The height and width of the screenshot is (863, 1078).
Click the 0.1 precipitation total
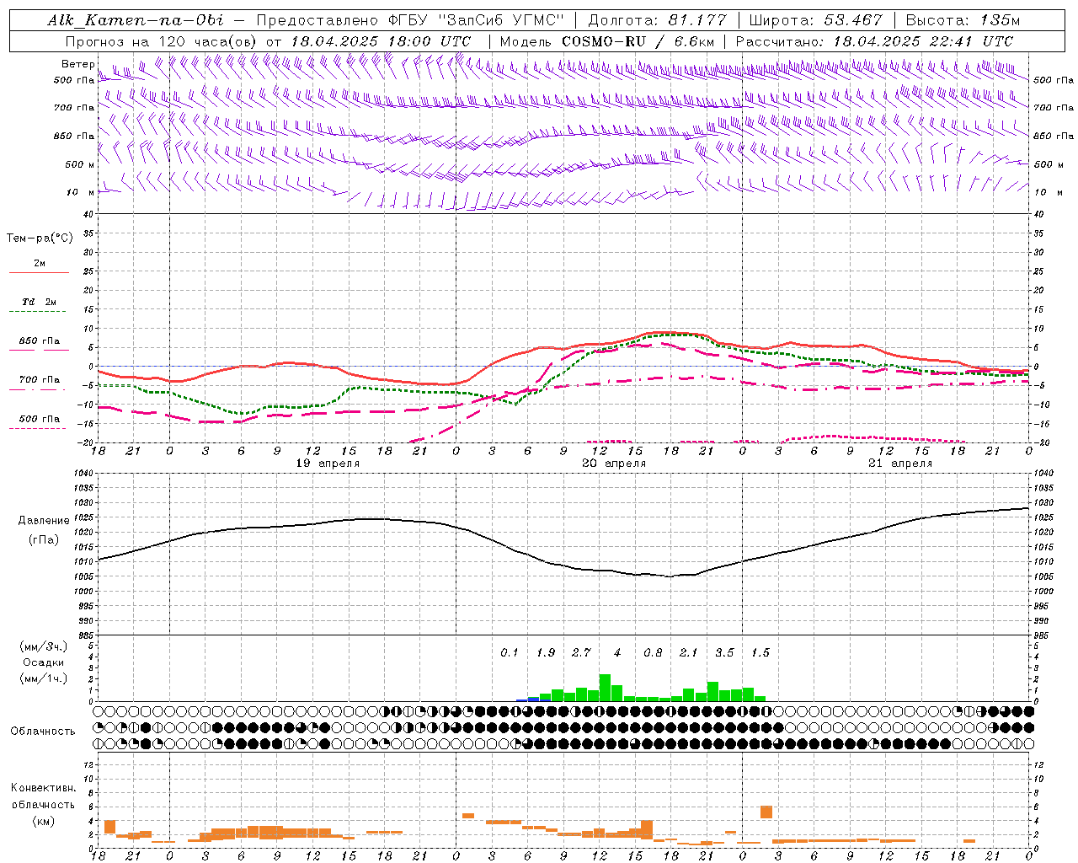click(510, 653)
